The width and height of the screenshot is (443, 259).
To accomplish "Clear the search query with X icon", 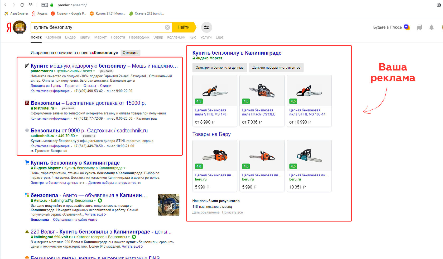I will [x=167, y=27].
